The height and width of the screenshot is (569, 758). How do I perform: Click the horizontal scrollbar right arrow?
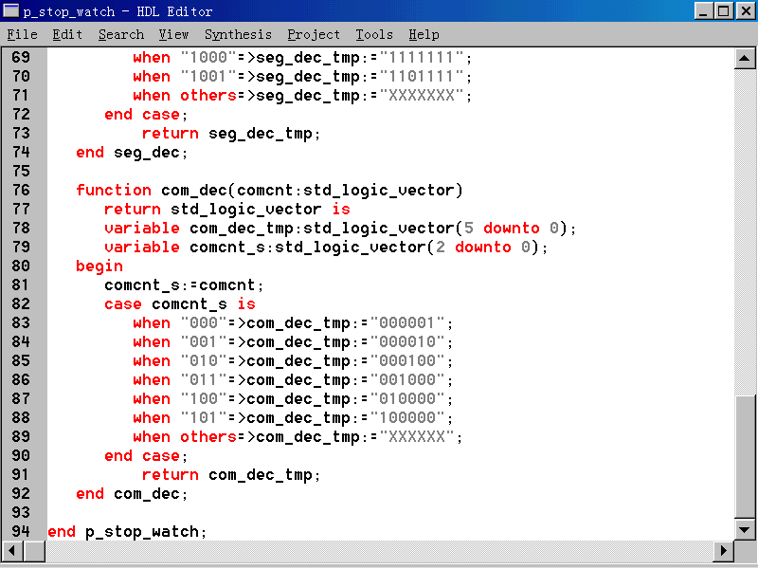coord(723,551)
